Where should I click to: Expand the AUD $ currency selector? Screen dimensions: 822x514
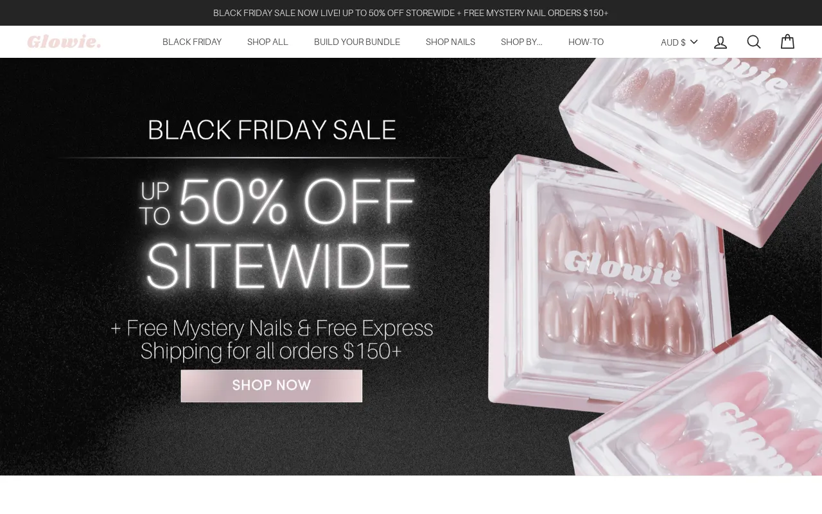point(679,42)
